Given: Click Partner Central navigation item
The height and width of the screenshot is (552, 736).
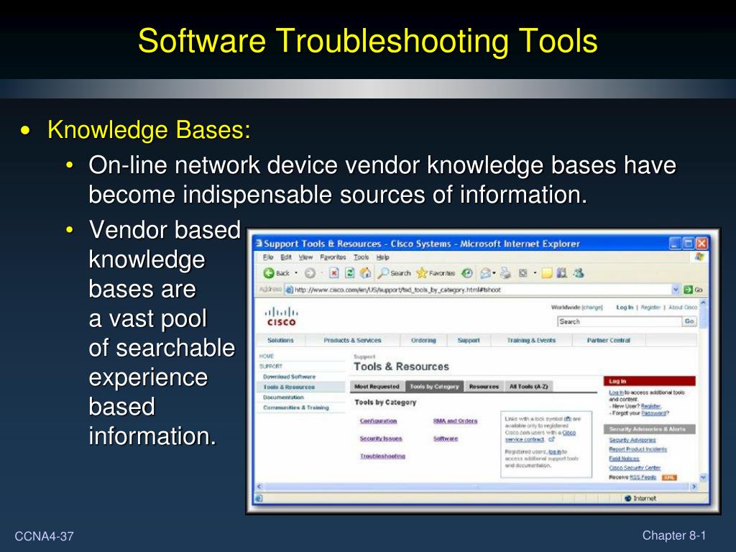Looking at the screenshot, I should (x=608, y=340).
